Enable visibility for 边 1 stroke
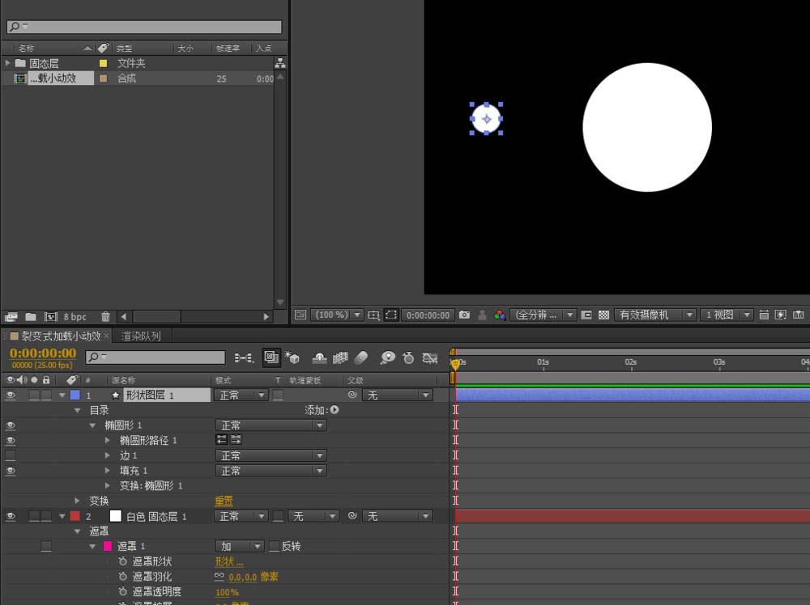This screenshot has height=605, width=810. [x=11, y=456]
